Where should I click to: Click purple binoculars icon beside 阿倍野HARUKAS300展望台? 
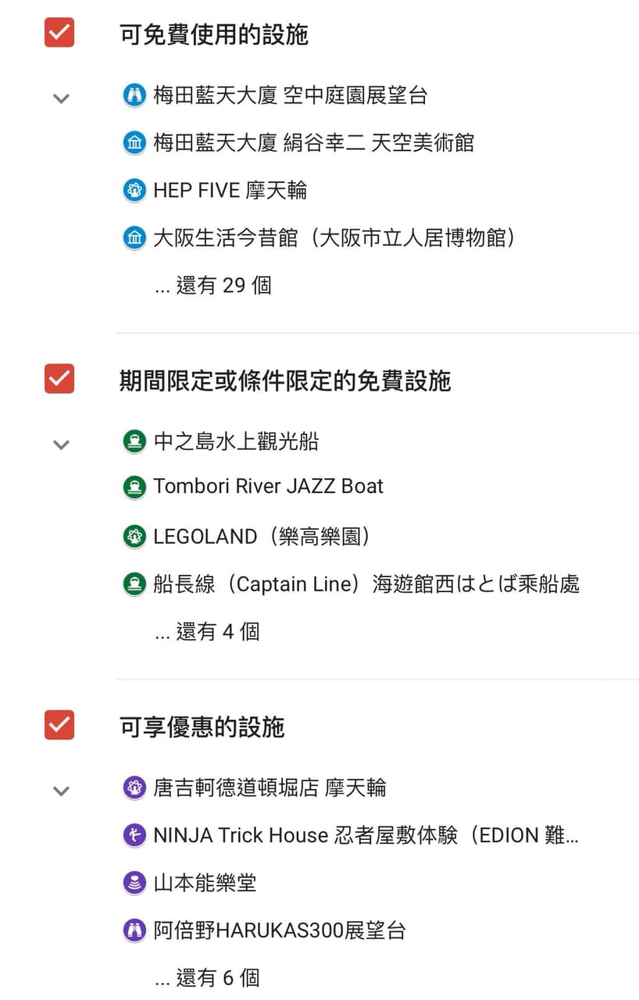[x=135, y=930]
